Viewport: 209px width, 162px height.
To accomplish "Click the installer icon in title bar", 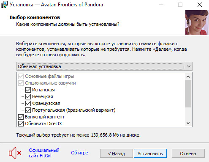I will pyautogui.click(x=4, y=5).
